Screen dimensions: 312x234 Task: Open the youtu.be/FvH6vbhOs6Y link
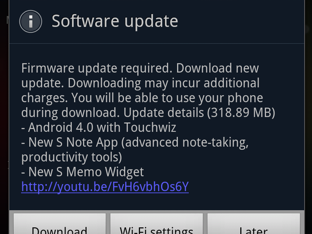(105, 187)
